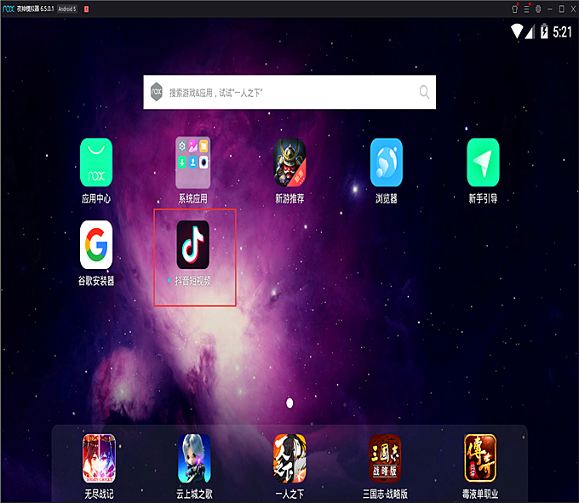Click the 5:21 clock in status bar
579x503 pixels.
pos(562,32)
